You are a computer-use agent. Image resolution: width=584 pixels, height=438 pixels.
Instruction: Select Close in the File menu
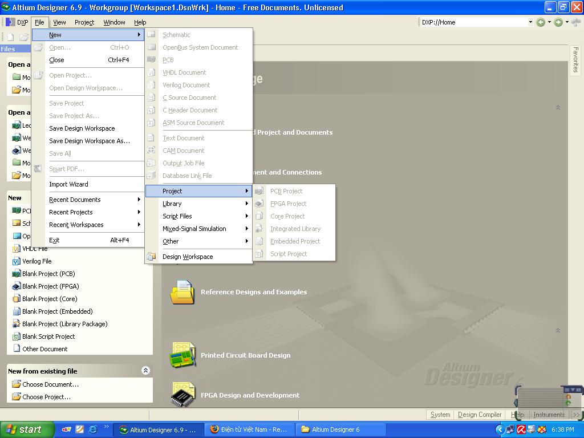tap(88, 60)
